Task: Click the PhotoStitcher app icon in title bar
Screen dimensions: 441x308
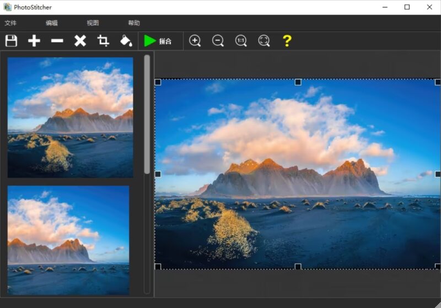Action: pos(8,7)
